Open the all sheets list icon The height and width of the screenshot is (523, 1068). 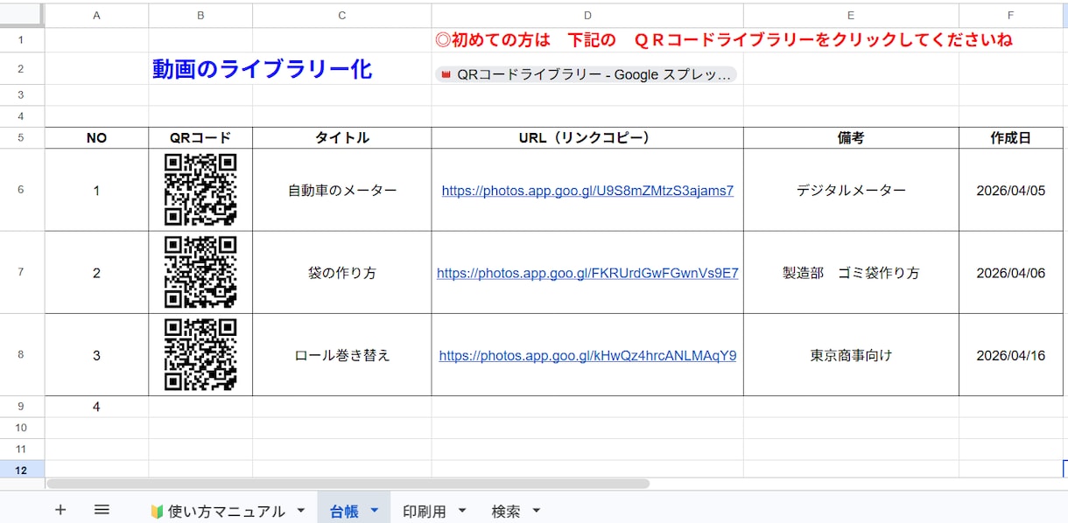(102, 510)
